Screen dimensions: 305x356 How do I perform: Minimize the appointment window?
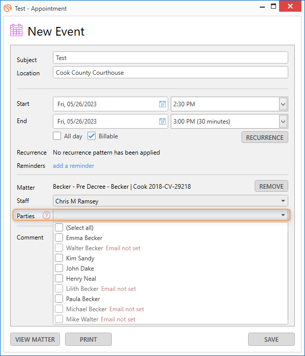point(262,7)
